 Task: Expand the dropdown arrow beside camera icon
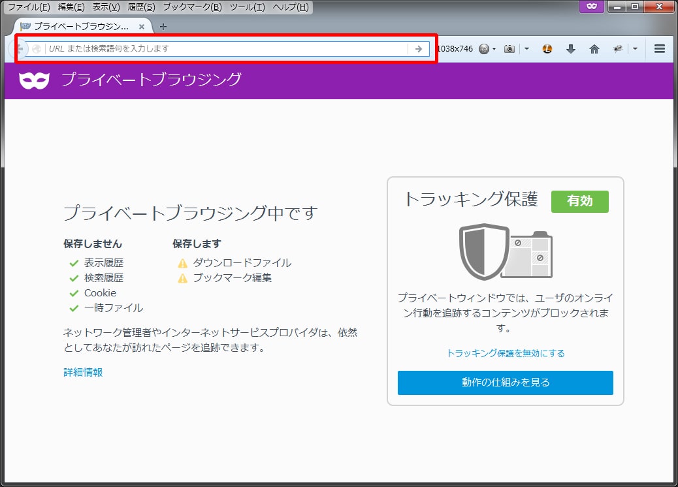[526, 49]
